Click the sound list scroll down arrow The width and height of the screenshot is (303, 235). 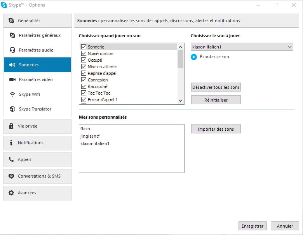(x=180, y=101)
